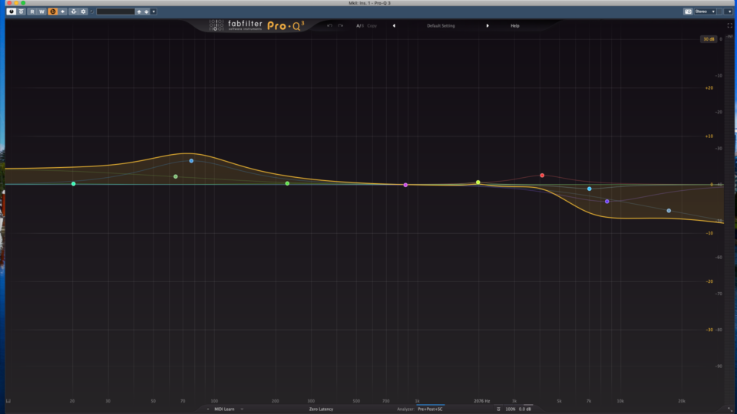Enter full screen mode via corner icon

[x=729, y=26]
